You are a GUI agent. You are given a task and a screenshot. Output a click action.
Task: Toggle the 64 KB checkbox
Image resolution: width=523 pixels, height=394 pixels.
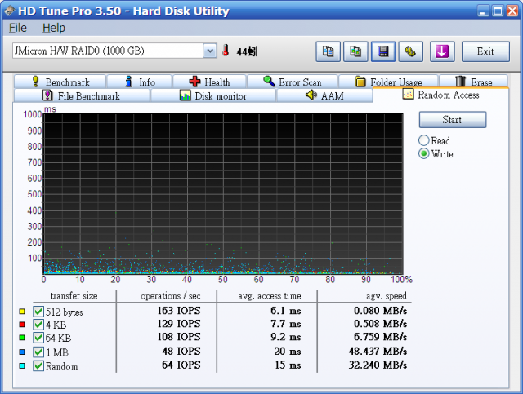38,338
